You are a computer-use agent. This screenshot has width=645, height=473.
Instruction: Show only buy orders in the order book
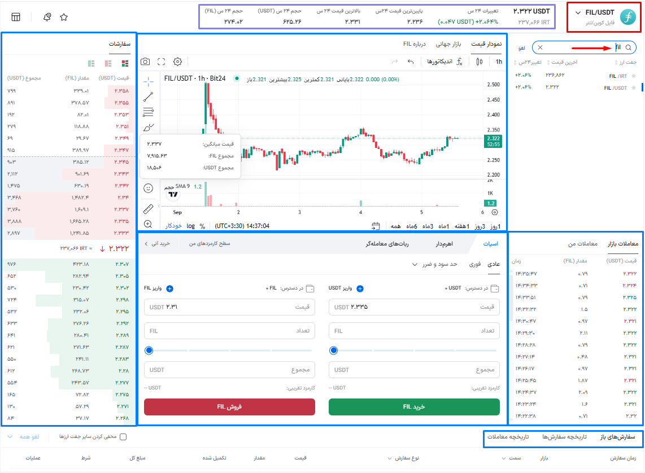point(91,63)
